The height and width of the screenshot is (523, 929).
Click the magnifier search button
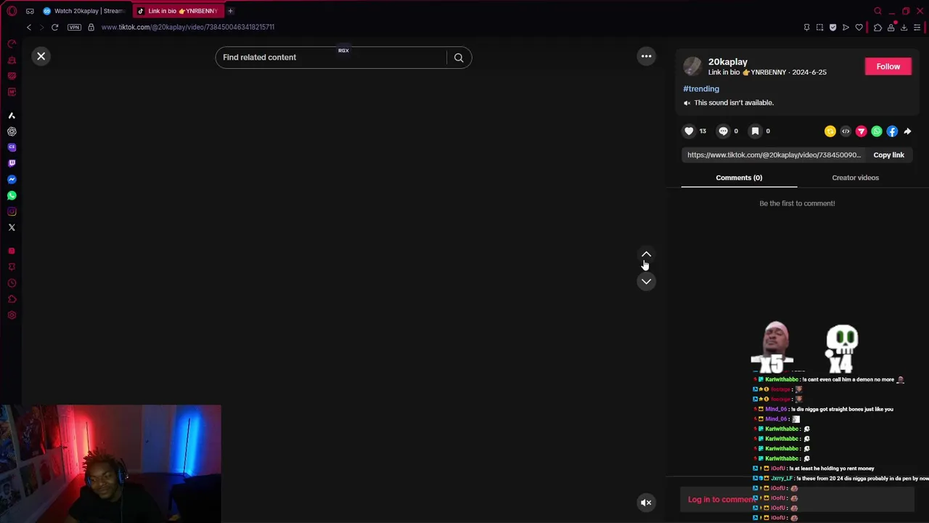tap(459, 57)
